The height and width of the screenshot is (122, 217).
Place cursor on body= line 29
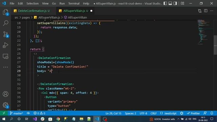(x=45, y=71)
